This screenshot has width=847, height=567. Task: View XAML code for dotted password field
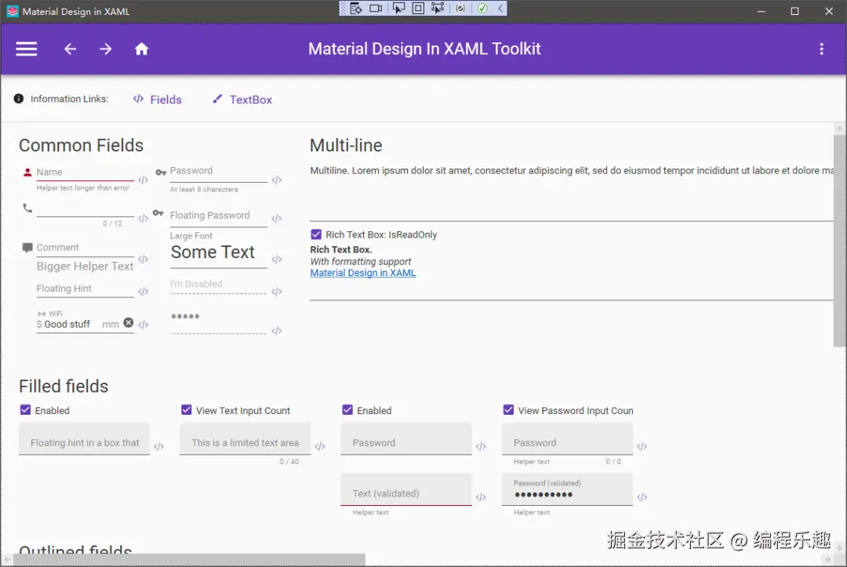pyautogui.click(x=277, y=330)
